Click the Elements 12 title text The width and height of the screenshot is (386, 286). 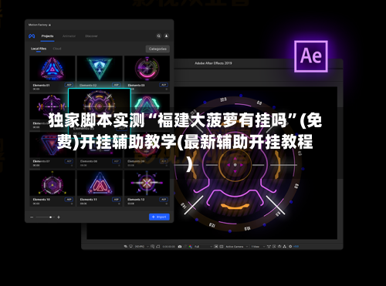tap(136, 200)
